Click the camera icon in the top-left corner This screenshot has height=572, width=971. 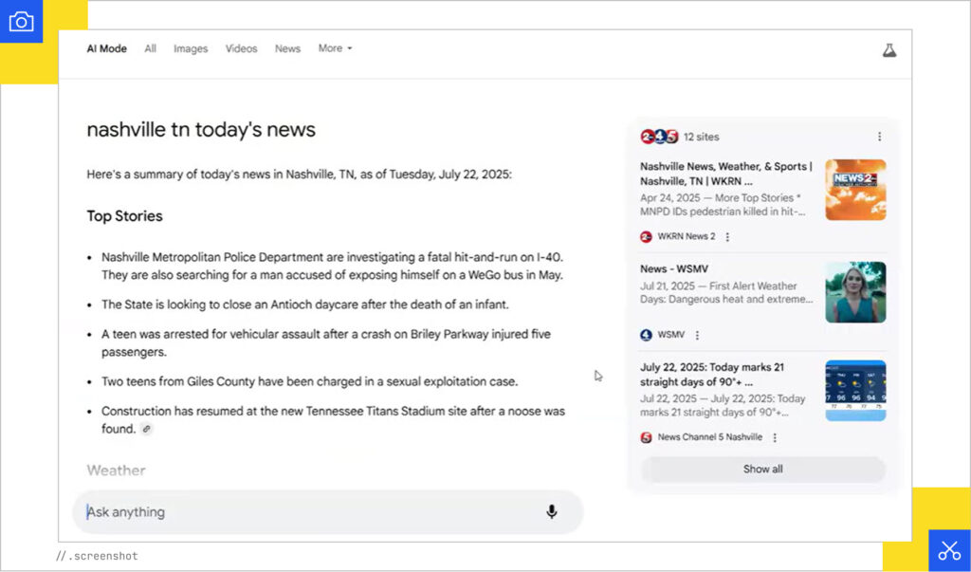click(x=22, y=21)
